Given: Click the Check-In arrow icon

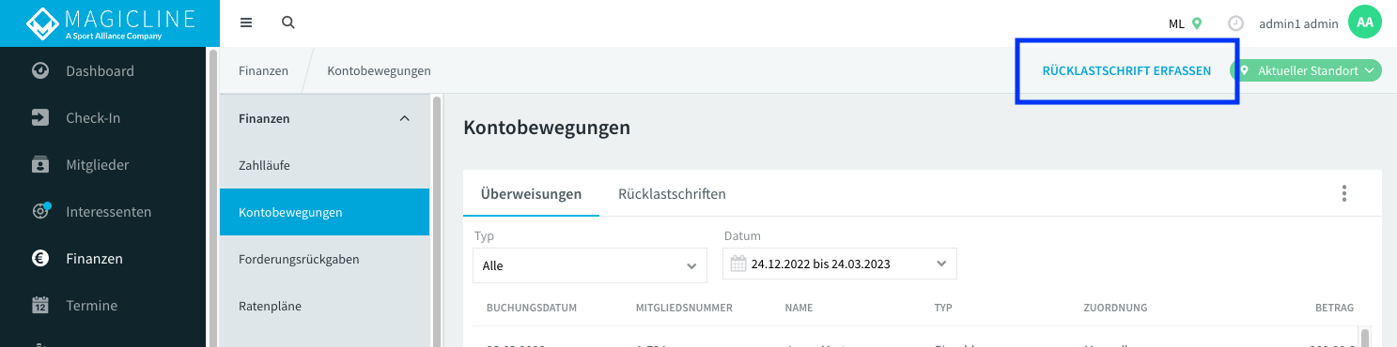Looking at the screenshot, I should click(x=40, y=117).
